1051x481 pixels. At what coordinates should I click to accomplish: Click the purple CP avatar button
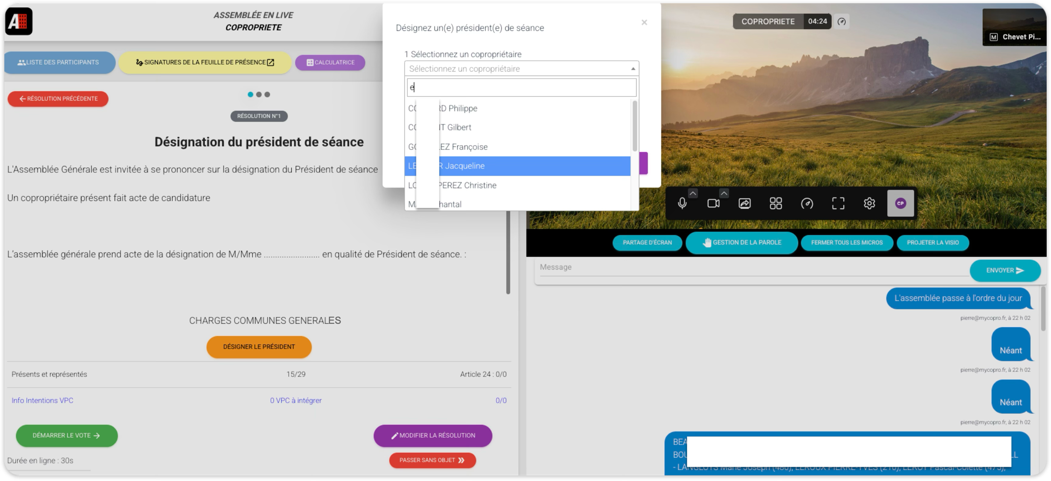click(x=901, y=203)
